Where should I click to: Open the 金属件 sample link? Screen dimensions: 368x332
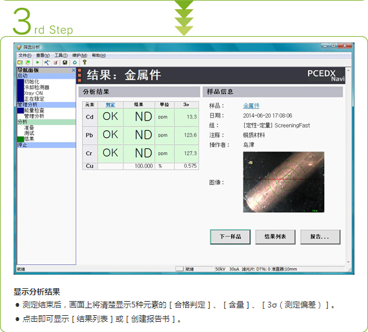point(251,106)
